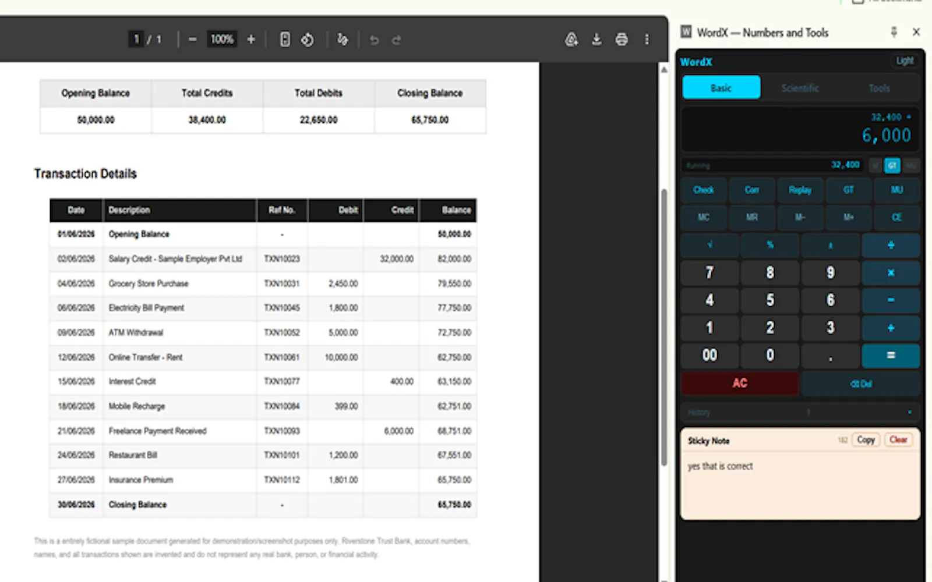
Task: Click the scrollbar up arrow
Action: (x=663, y=70)
